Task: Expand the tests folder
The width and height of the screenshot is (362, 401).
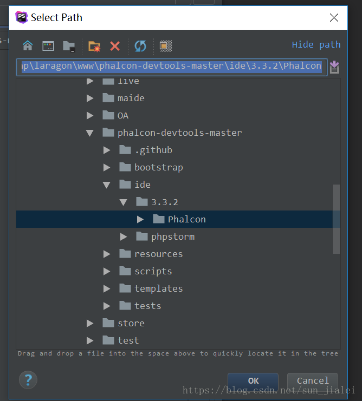Action: [107, 306]
